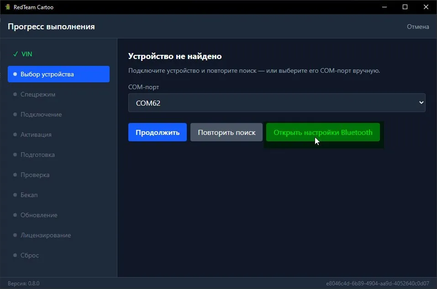Viewport: 437px width, 289px height.
Task: Click the e8046c4d session ID text
Action: click(x=378, y=284)
